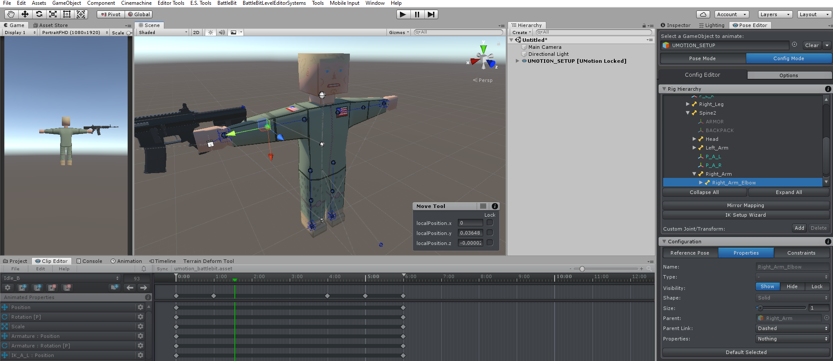Viewport: 833px width, 361px height.
Task: Click the Clear button in Pose Editor
Action: [x=812, y=45]
